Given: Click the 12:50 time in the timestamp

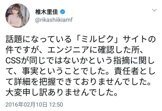Looking at the screenshot, I should coord(56,105).
